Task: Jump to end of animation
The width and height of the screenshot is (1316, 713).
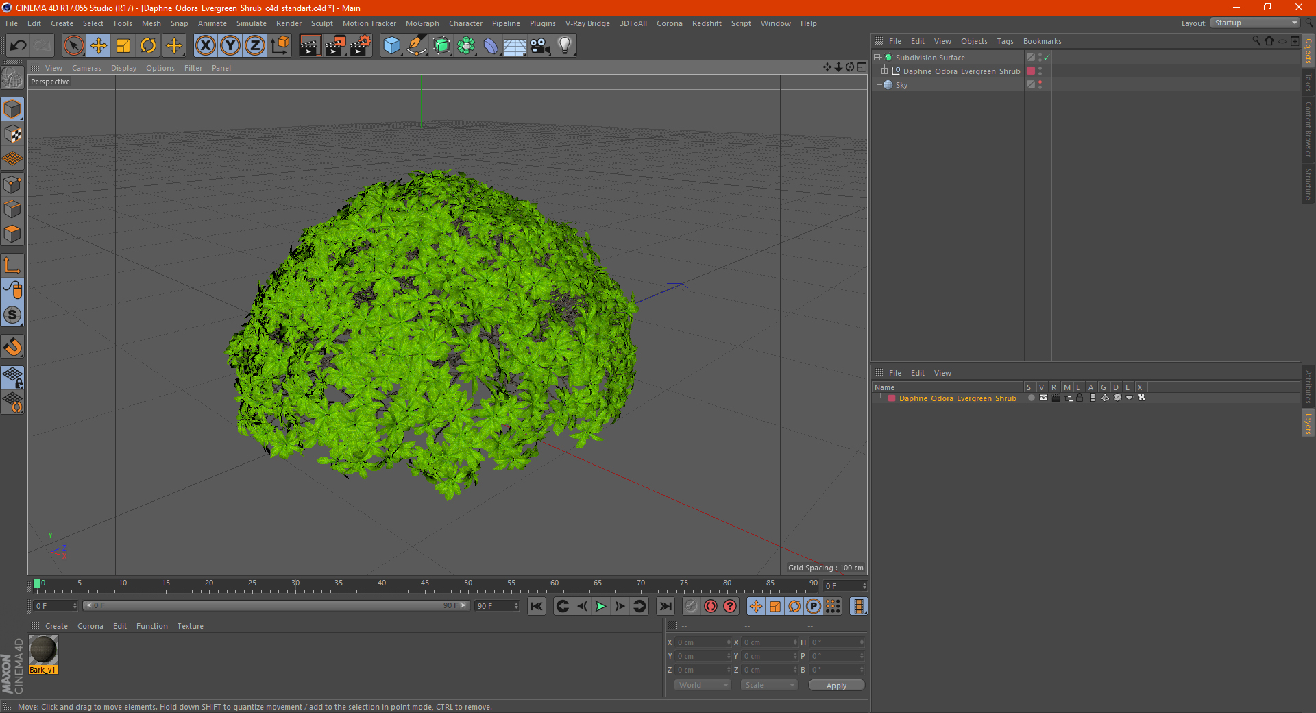Action: tap(665, 606)
